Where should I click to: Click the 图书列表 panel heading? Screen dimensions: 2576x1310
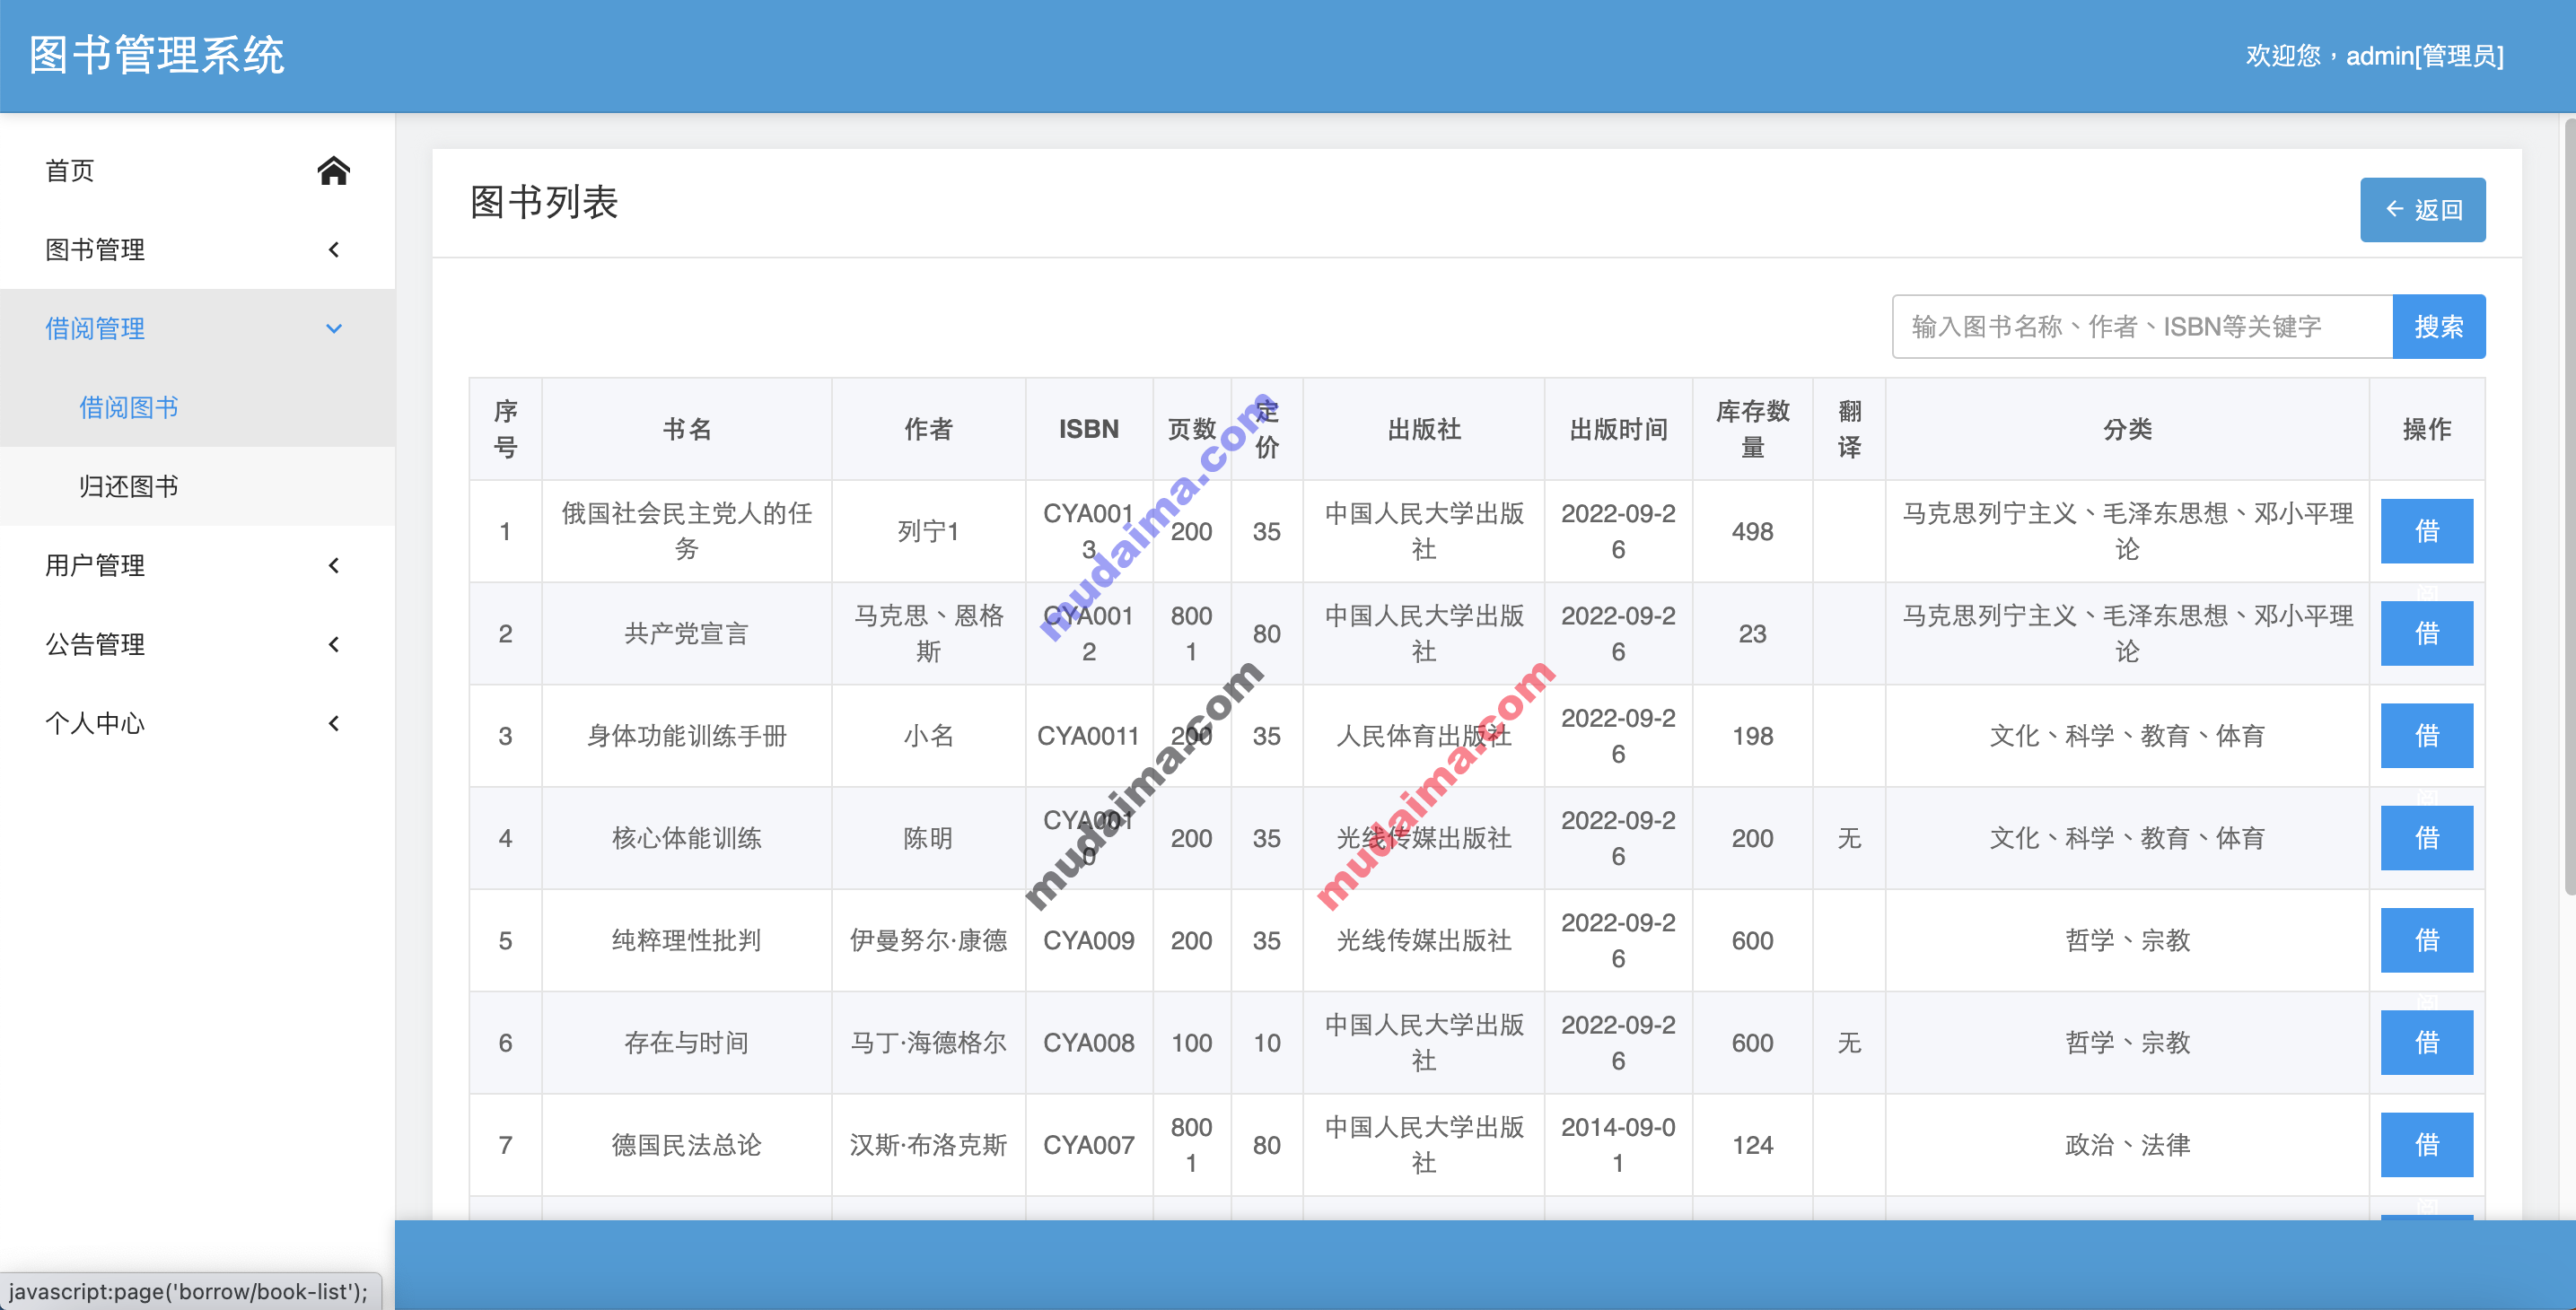(x=544, y=203)
